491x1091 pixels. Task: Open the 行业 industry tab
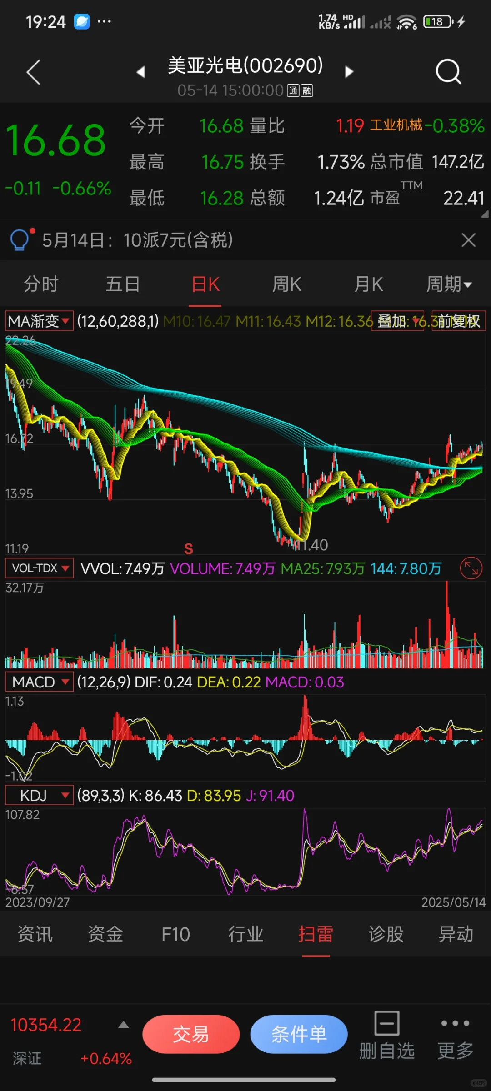tap(245, 934)
